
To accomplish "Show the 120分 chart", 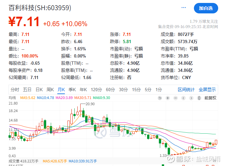I will click(96, 90).
